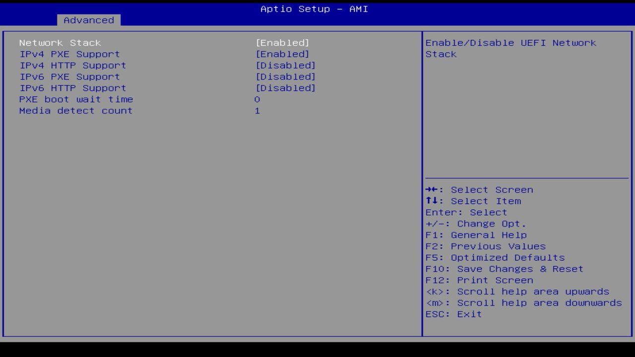Toggle IPv4 PXE Support to Disabled
The height and width of the screenshot is (357, 635).
tap(283, 54)
